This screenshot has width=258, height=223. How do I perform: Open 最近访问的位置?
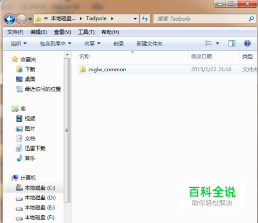point(43,89)
